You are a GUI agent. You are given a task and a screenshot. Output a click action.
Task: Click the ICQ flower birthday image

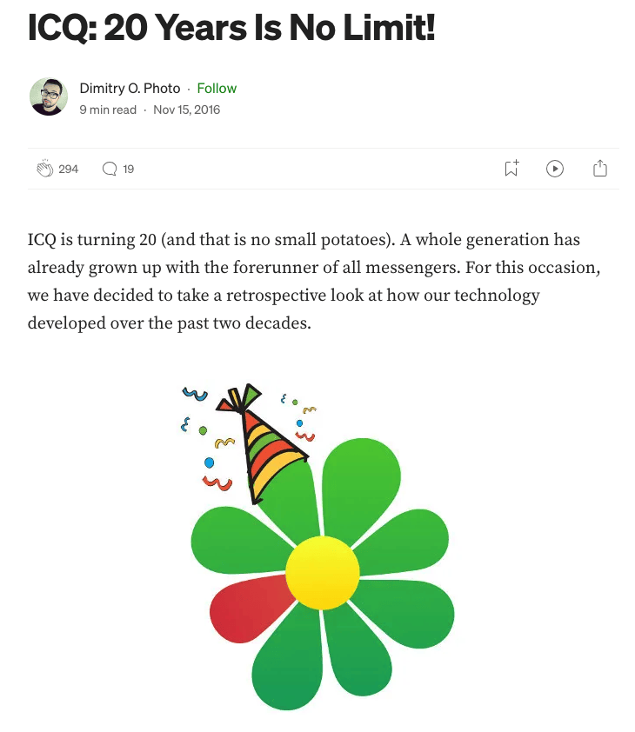317,547
